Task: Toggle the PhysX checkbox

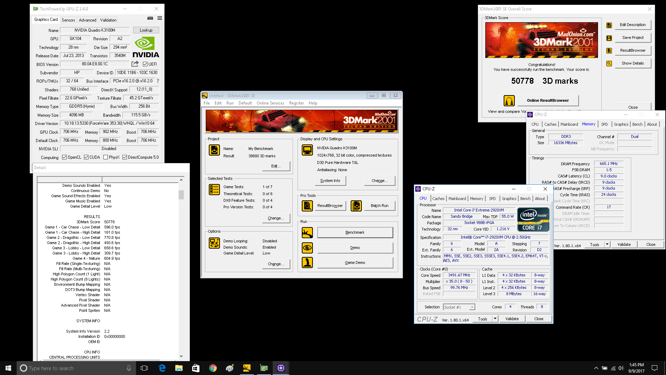Action: point(106,157)
